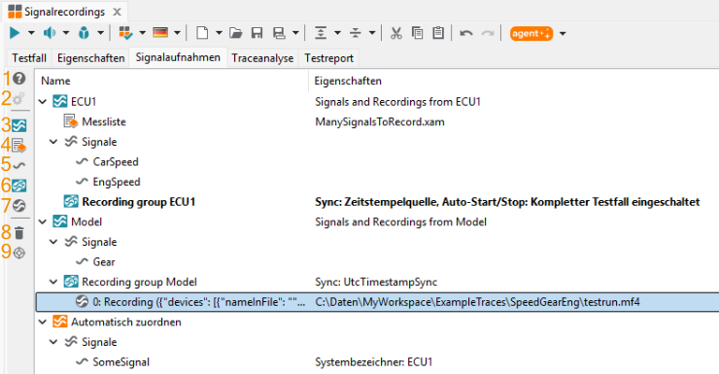Click the Open folder icon

click(x=236, y=33)
